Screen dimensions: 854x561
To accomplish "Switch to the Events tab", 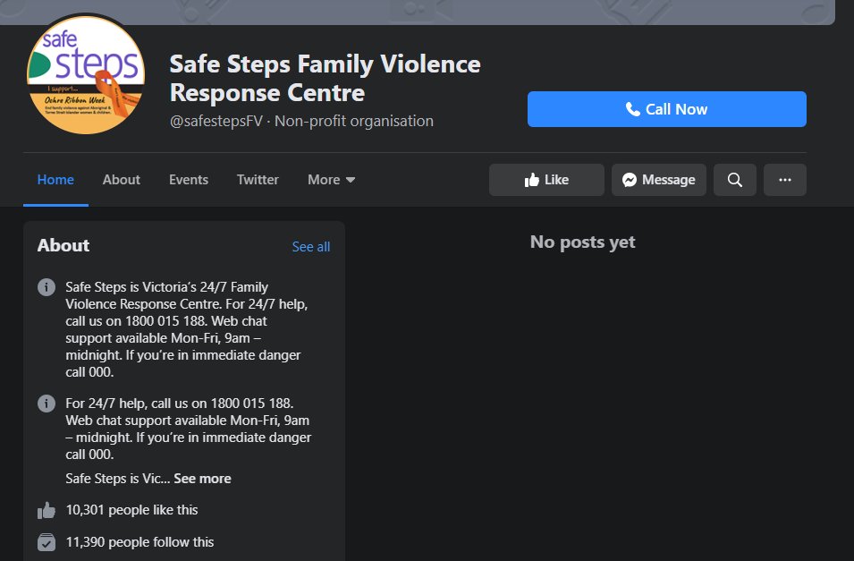I will [x=188, y=179].
